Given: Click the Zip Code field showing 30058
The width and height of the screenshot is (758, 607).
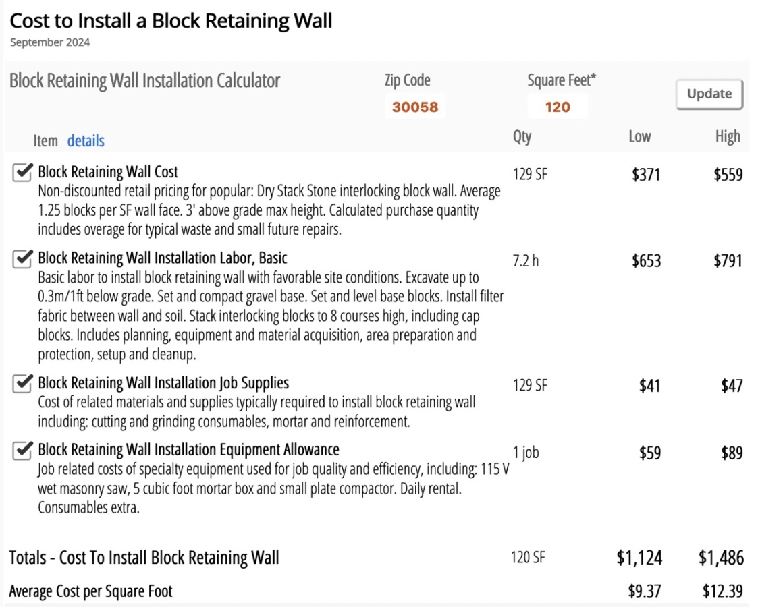Looking at the screenshot, I should (414, 107).
